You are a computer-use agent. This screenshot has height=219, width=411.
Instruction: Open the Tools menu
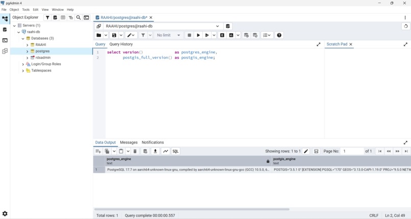pyautogui.click(x=25, y=9)
